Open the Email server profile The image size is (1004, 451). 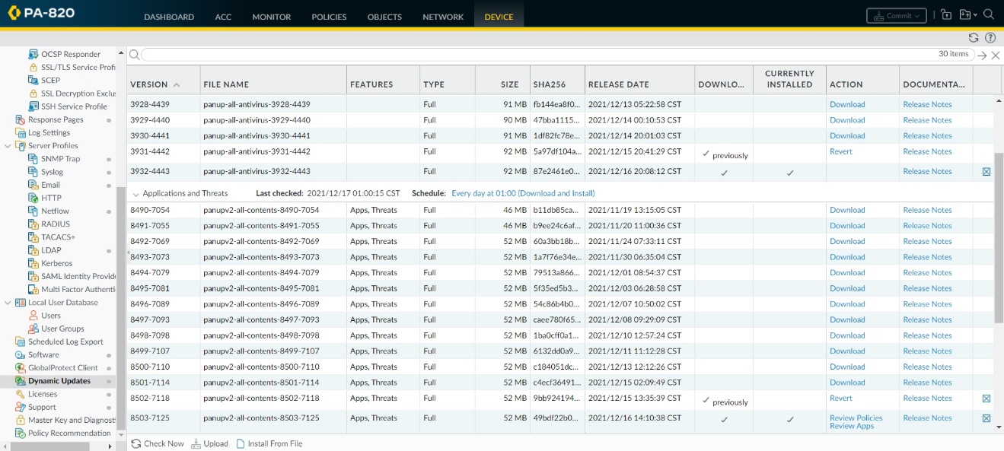pyautogui.click(x=50, y=185)
